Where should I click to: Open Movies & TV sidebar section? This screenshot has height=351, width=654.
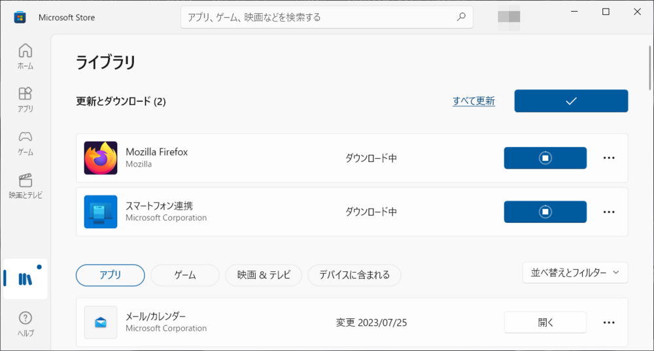(x=25, y=185)
